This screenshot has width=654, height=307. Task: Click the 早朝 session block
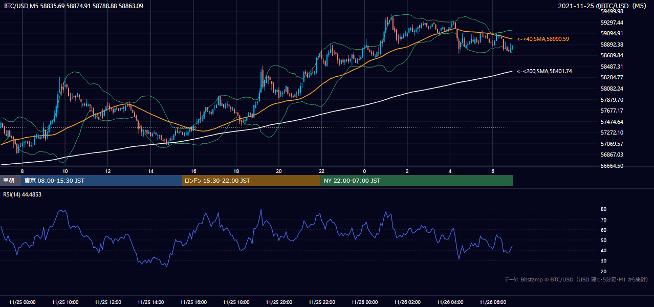[11, 181]
